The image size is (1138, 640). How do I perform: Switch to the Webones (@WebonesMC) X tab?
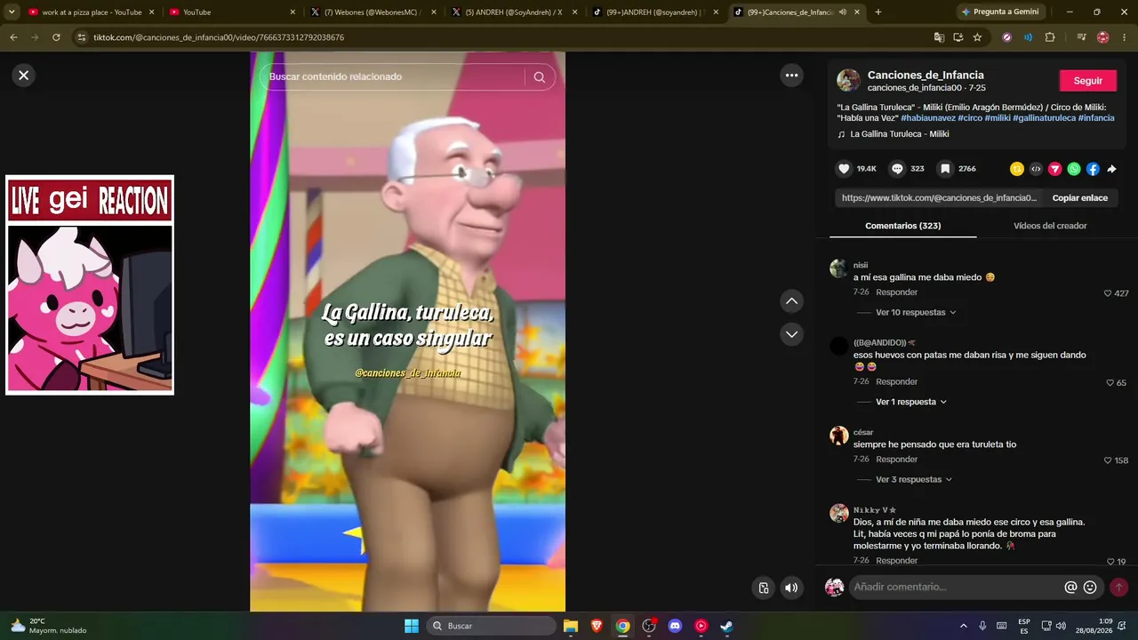coord(372,12)
